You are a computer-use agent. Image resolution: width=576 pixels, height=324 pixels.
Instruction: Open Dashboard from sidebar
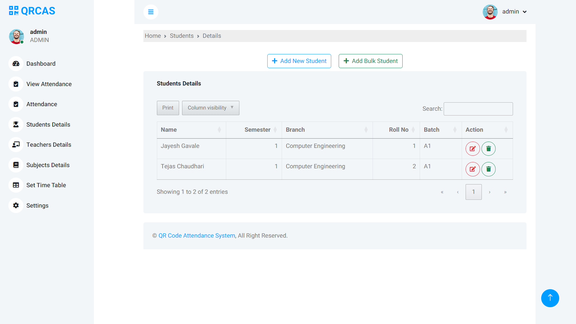pyautogui.click(x=41, y=64)
